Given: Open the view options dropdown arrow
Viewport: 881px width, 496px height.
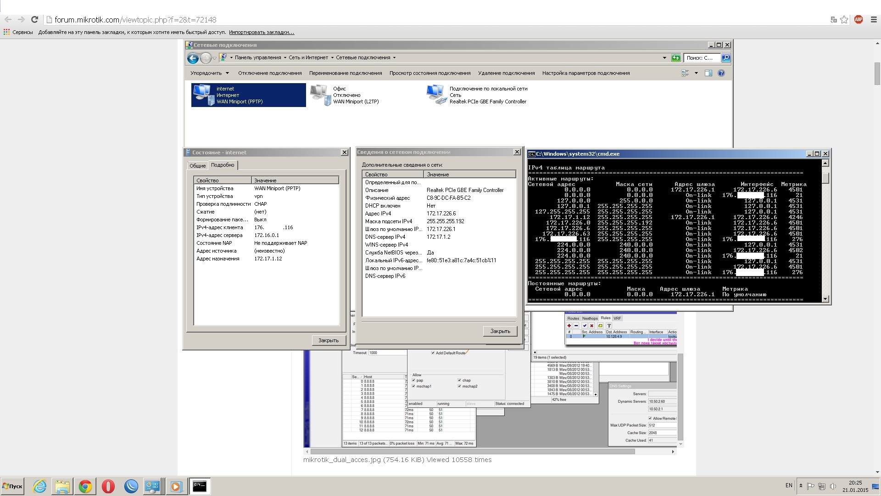Looking at the screenshot, I should pyautogui.click(x=696, y=73).
